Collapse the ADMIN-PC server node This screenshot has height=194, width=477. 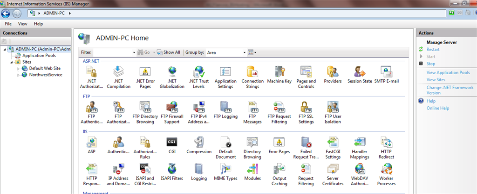[5, 49]
